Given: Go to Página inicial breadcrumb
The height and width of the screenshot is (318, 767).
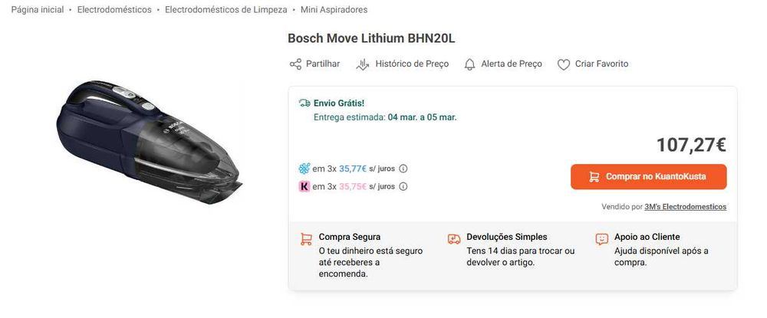Looking at the screenshot, I should click(37, 10).
